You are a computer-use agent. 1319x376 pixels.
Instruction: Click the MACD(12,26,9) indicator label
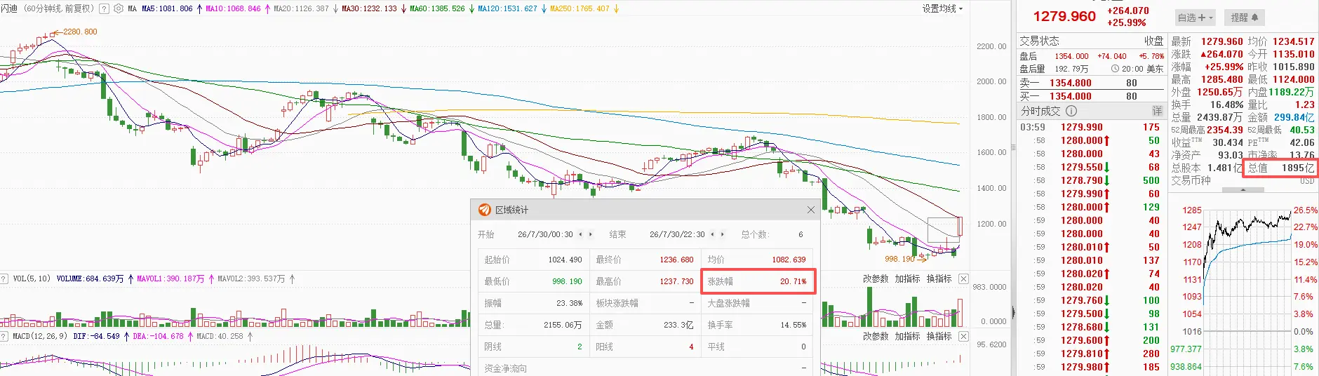[40, 337]
